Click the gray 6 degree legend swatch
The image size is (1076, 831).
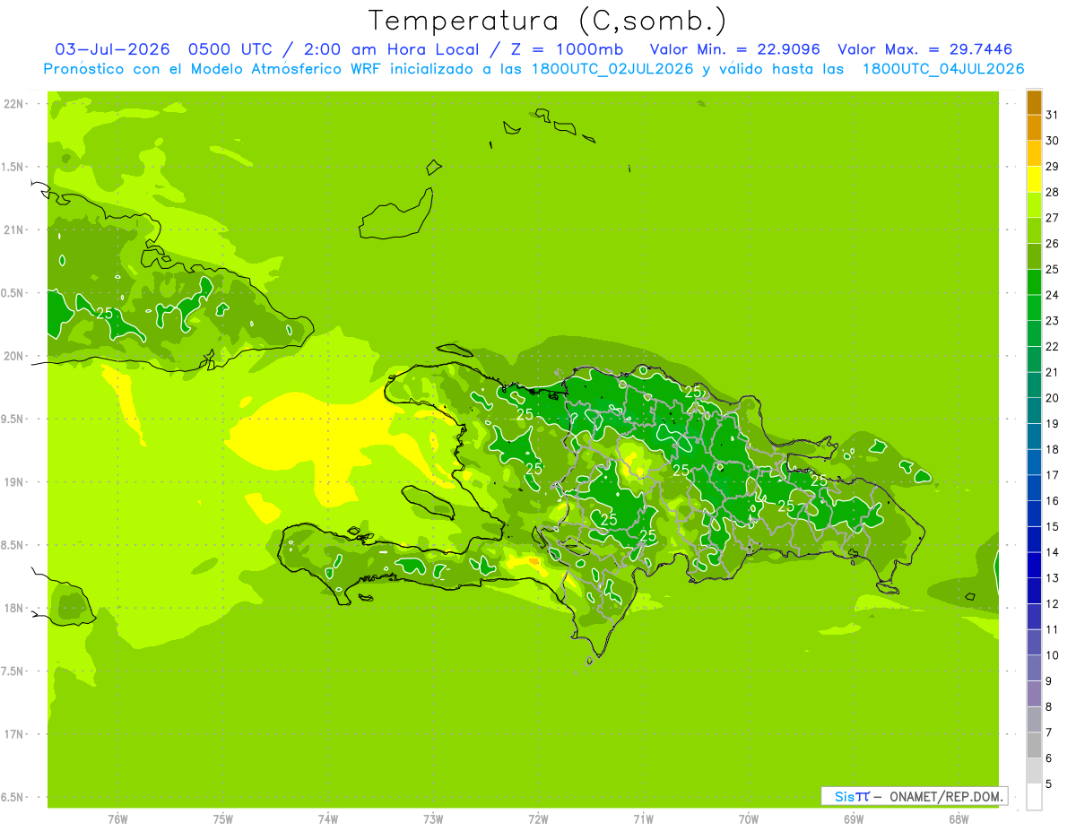point(1034,746)
